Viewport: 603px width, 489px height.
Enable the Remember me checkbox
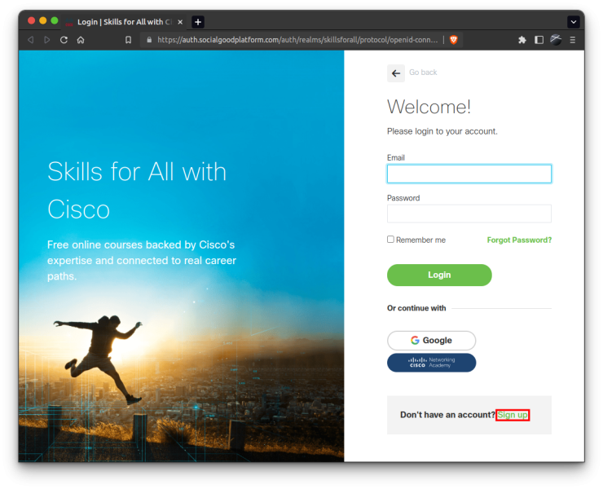(x=390, y=240)
